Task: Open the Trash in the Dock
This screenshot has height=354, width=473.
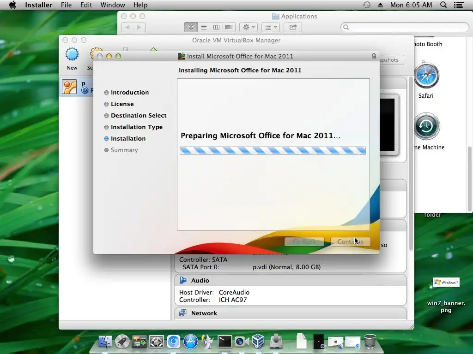Action: click(x=370, y=342)
